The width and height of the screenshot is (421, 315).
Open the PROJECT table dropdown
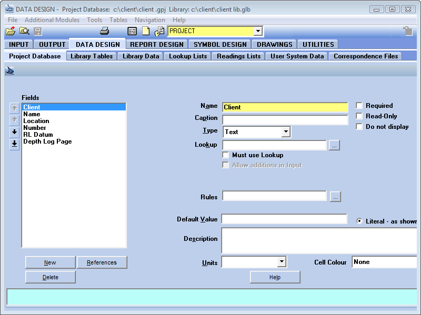click(258, 31)
